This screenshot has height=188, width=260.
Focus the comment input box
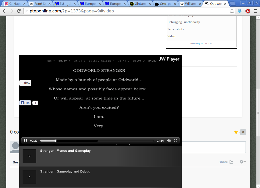[x=214, y=147]
